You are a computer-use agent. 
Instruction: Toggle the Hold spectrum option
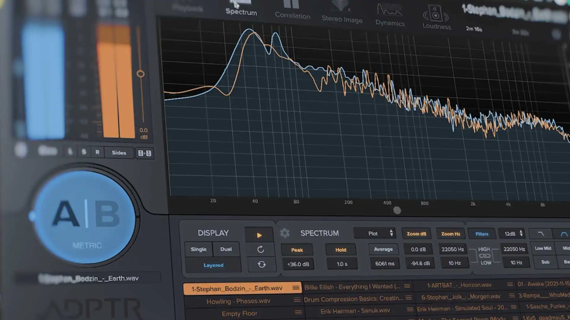(341, 250)
